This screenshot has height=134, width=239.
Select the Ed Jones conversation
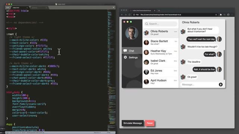(161, 72)
